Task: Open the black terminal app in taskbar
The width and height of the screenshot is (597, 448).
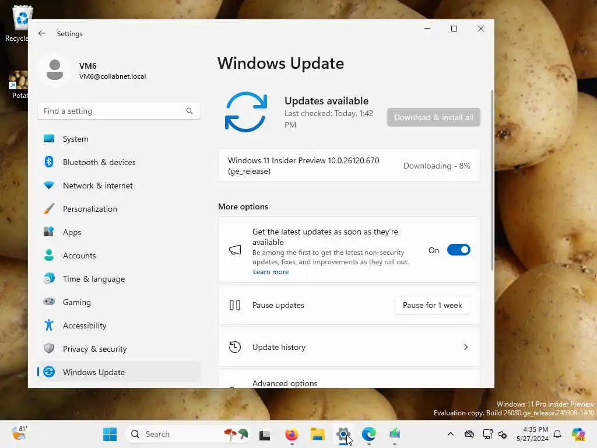Action: (265, 435)
